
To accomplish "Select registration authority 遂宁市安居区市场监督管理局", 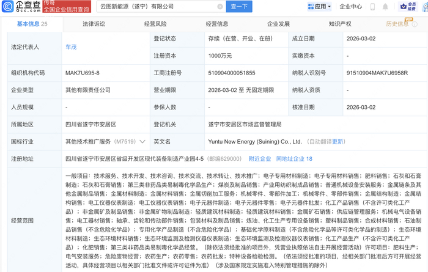I will pos(245,125).
